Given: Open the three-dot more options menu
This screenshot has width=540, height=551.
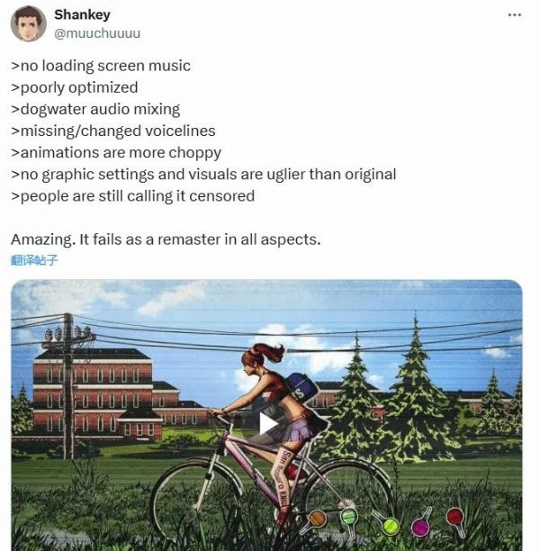Looking at the screenshot, I should pos(515,14).
